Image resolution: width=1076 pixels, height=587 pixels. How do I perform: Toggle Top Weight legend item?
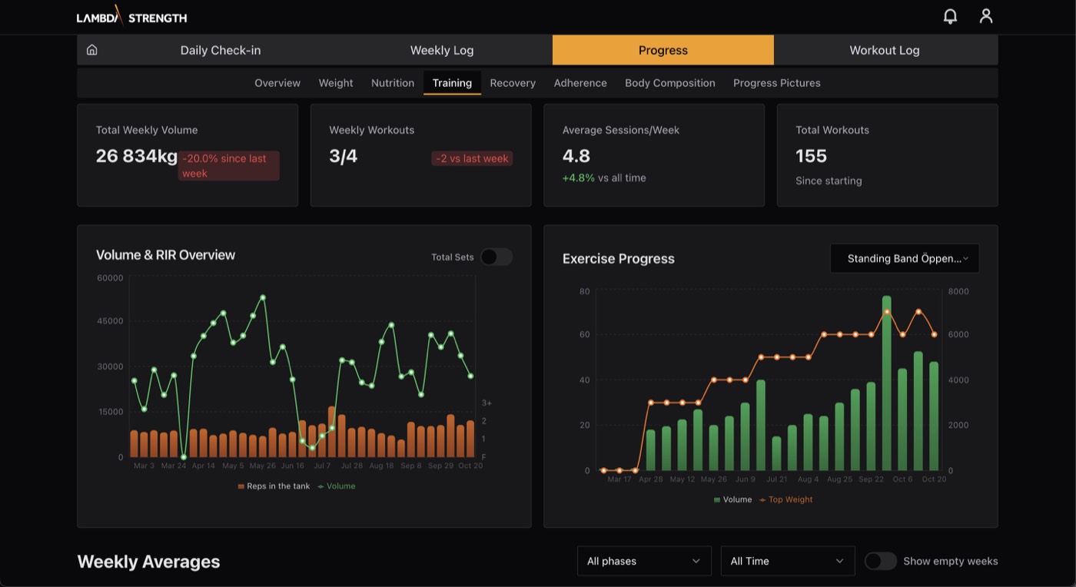click(785, 499)
